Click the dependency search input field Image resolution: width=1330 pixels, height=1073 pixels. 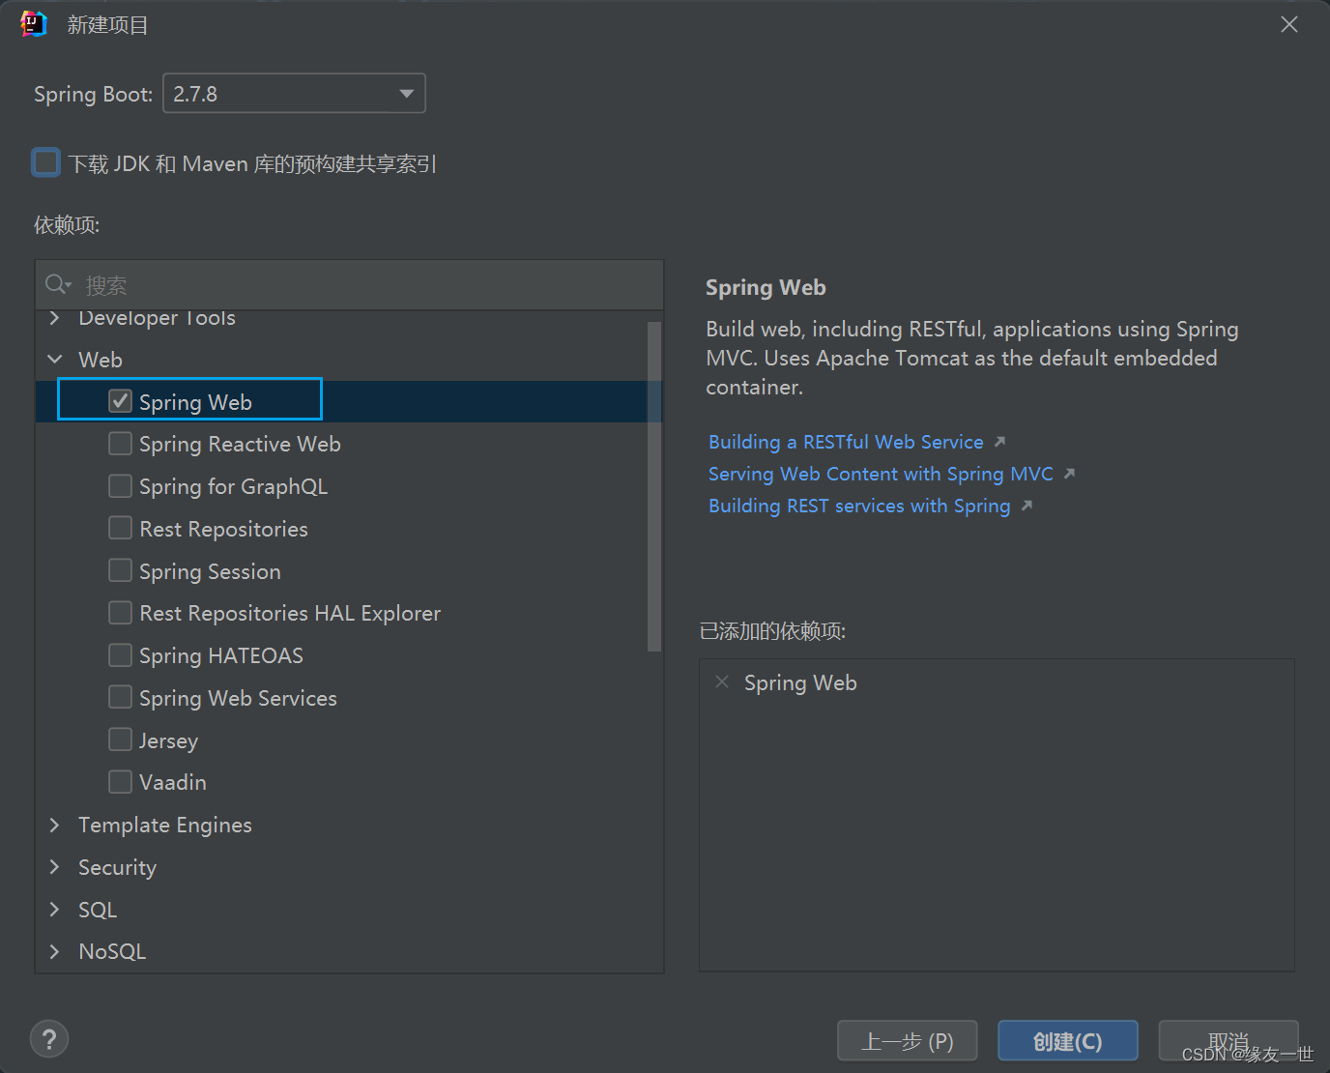click(349, 285)
